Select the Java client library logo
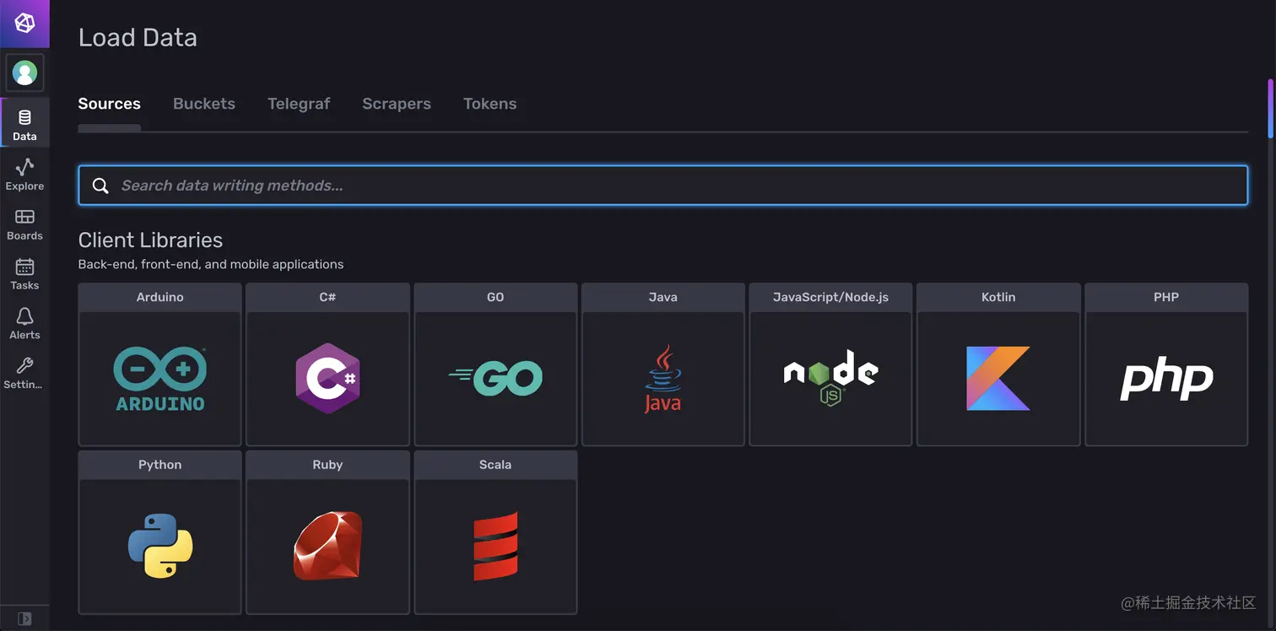 (662, 378)
